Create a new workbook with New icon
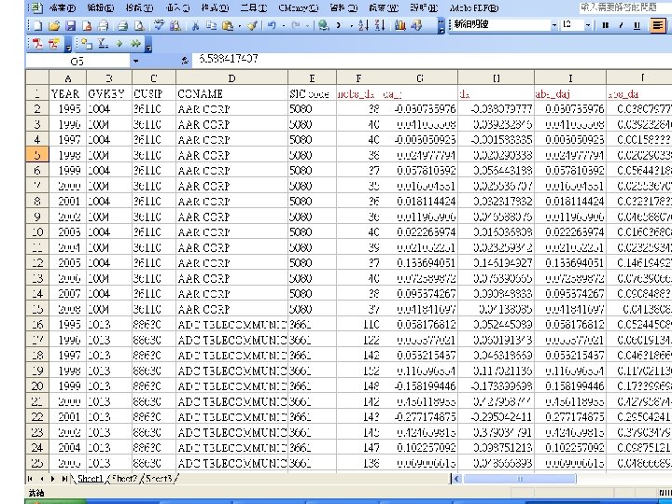The image size is (672, 504). click(x=37, y=26)
